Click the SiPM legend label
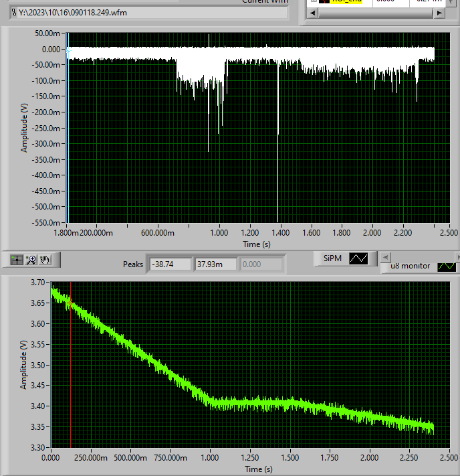Screen dimensions: 460x476 tap(332, 258)
